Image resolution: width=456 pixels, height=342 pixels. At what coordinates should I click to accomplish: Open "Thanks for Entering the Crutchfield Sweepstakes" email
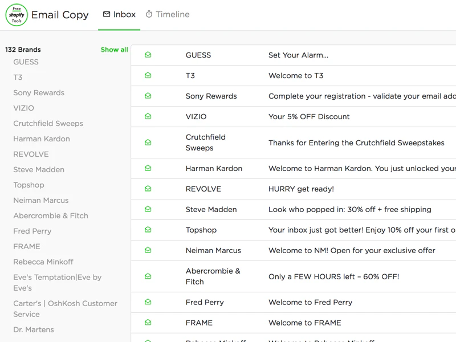[356, 143]
